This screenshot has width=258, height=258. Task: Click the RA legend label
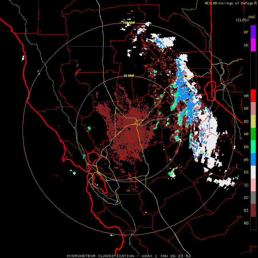coord(246,147)
